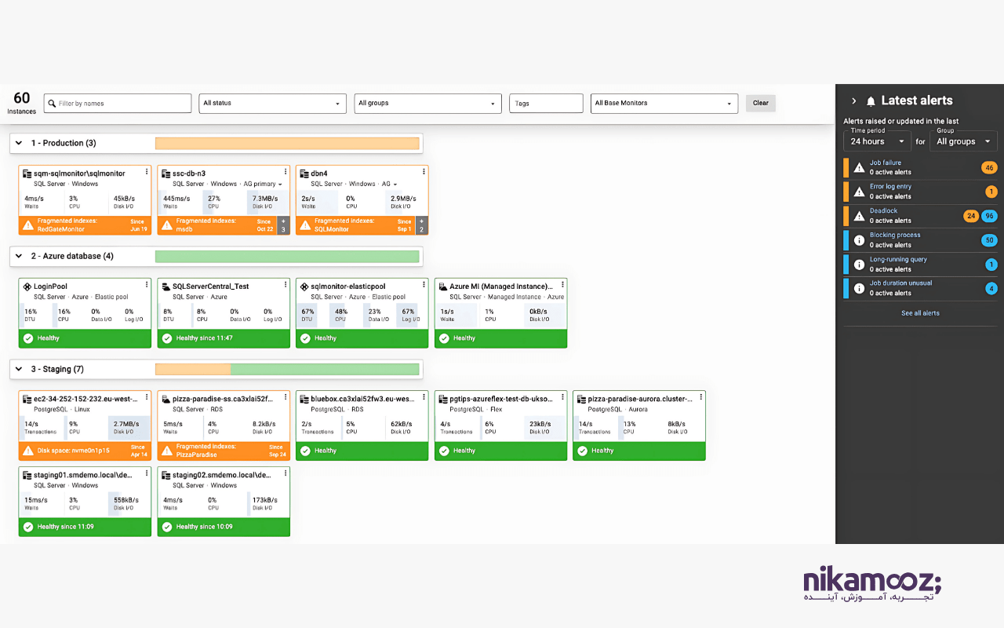
Task: Click the blue 50 badge for Blocking process
Action: coord(989,240)
